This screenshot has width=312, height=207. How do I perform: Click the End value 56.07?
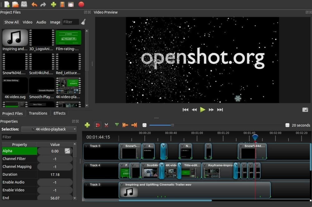(x=55, y=198)
